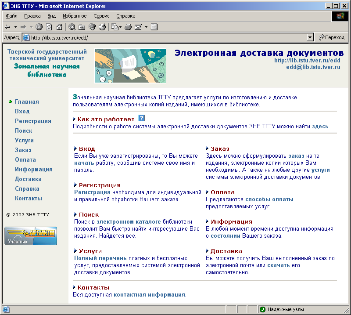Click the АРБИКОН Участник banner
The image size is (351, 315).
point(31,236)
